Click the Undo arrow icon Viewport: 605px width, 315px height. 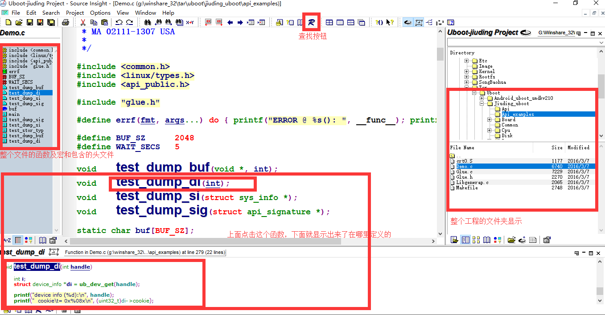click(x=119, y=22)
